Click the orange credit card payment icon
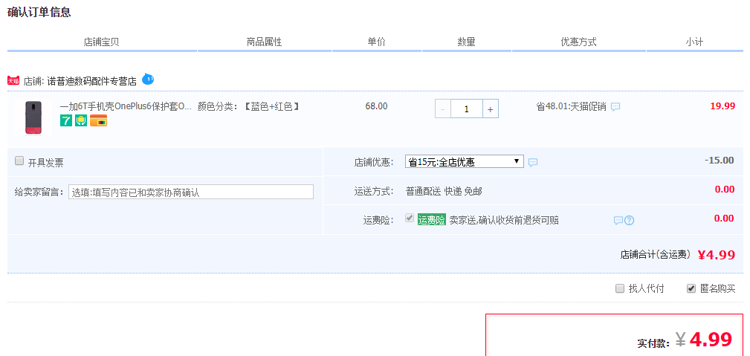 click(x=99, y=120)
